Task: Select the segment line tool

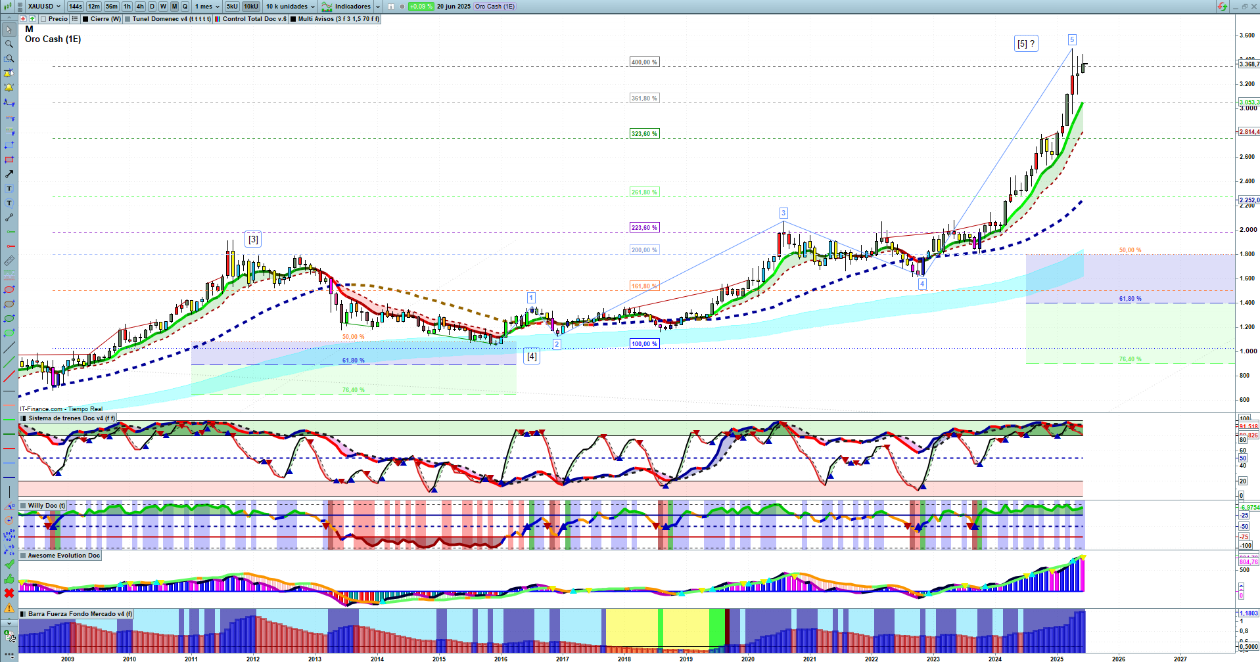Action: (x=9, y=217)
